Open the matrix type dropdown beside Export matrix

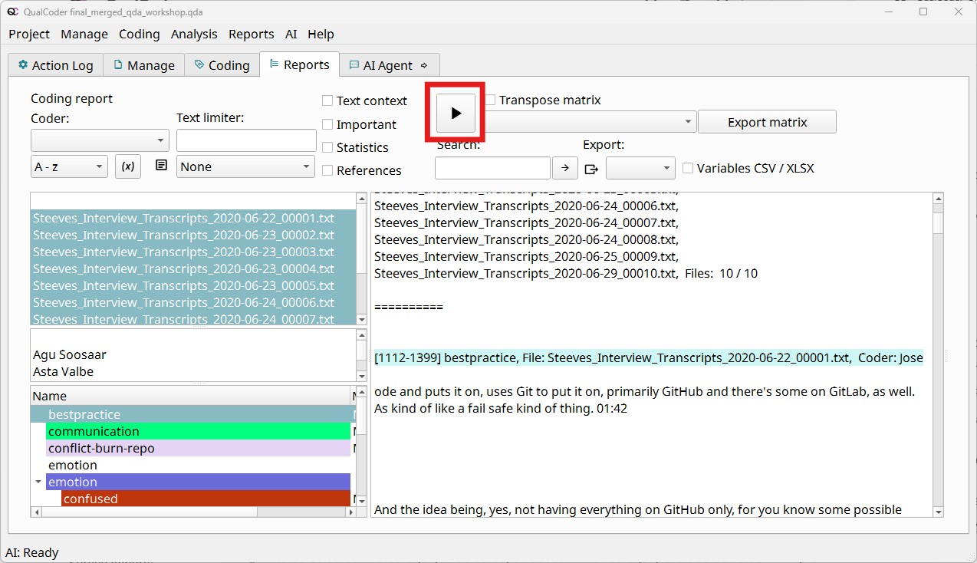click(x=590, y=121)
